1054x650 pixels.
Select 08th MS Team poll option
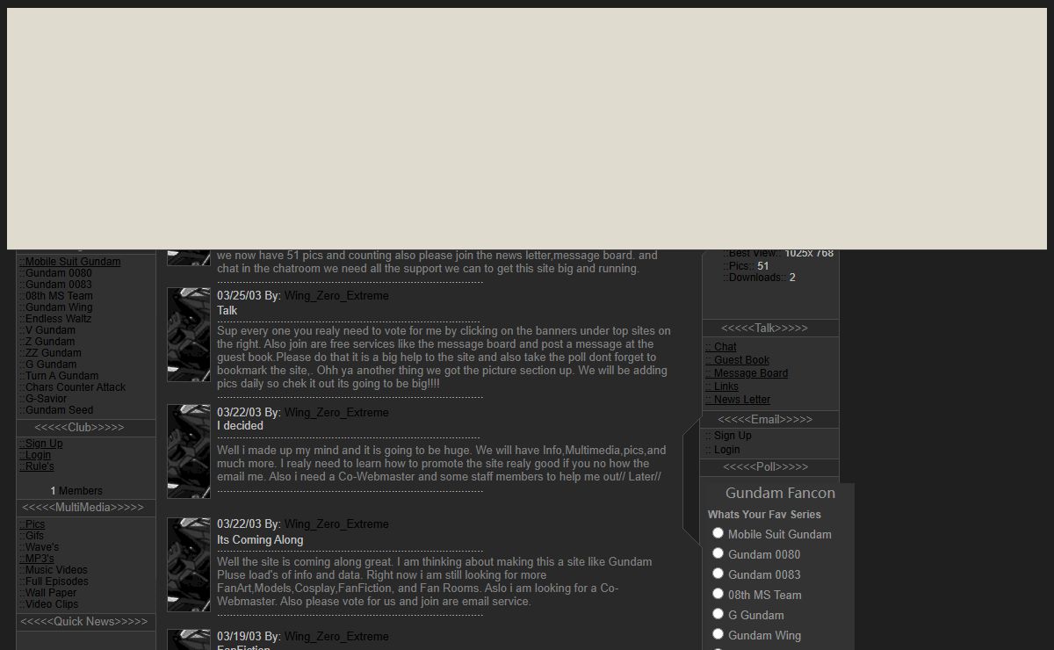[718, 594]
